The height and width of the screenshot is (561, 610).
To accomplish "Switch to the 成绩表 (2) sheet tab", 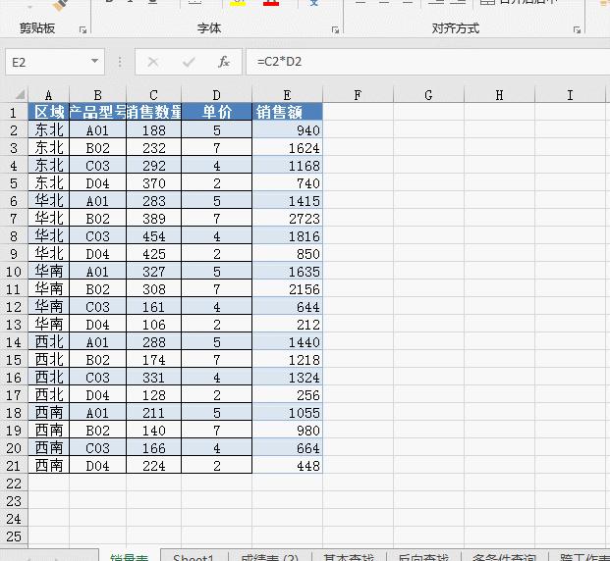I will (x=269, y=556).
